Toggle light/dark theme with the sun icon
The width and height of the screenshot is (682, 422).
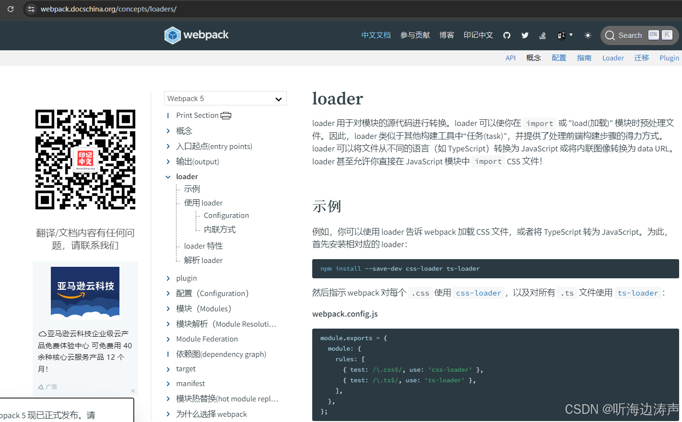pyautogui.click(x=588, y=35)
